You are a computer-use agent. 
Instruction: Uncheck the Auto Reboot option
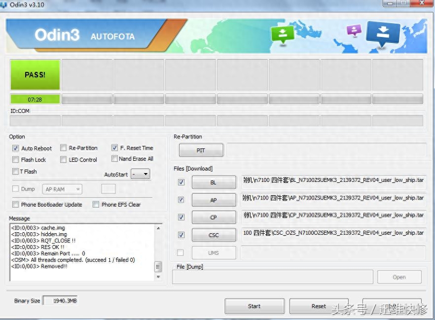16,148
